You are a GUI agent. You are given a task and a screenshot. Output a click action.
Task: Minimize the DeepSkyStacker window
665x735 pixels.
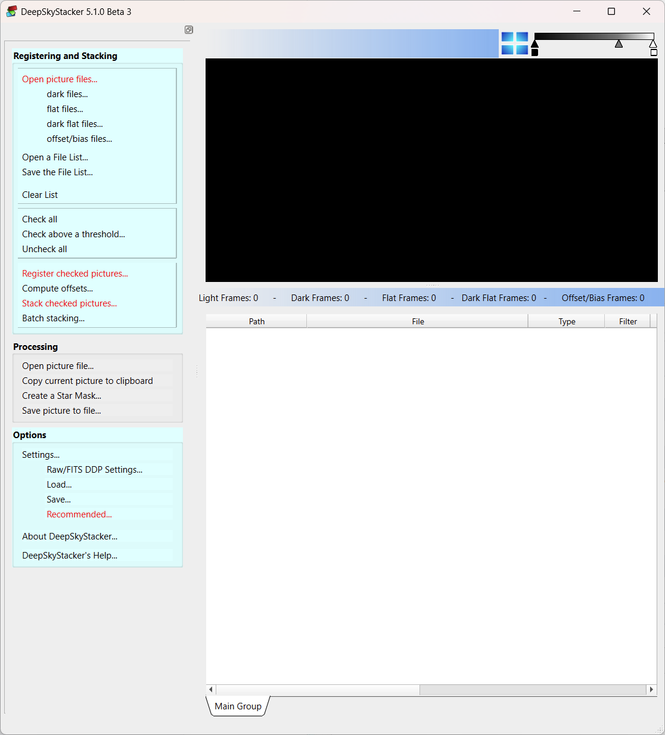pos(577,11)
